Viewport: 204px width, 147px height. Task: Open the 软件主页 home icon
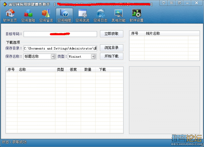pos(10,15)
